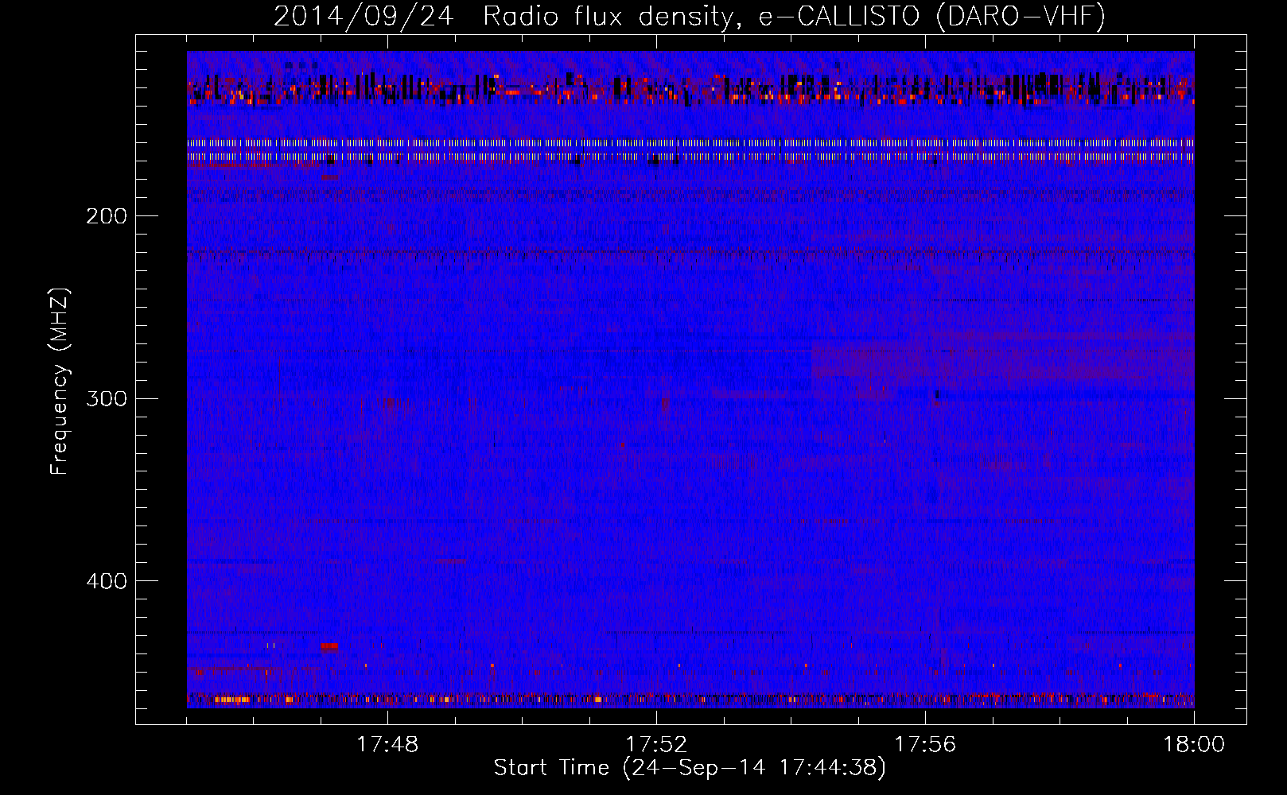Click the '17:56' time axis label
This screenshot has width=1287, height=795.
(x=925, y=745)
